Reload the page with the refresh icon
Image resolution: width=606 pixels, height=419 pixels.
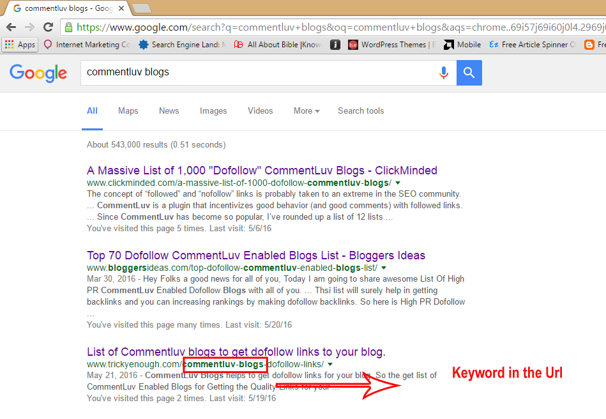click(x=49, y=27)
